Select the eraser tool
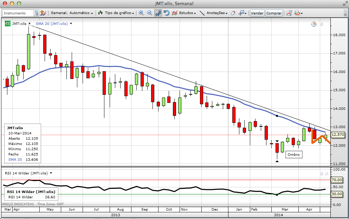Screen dimensions: 349x219 (x=233, y=13)
